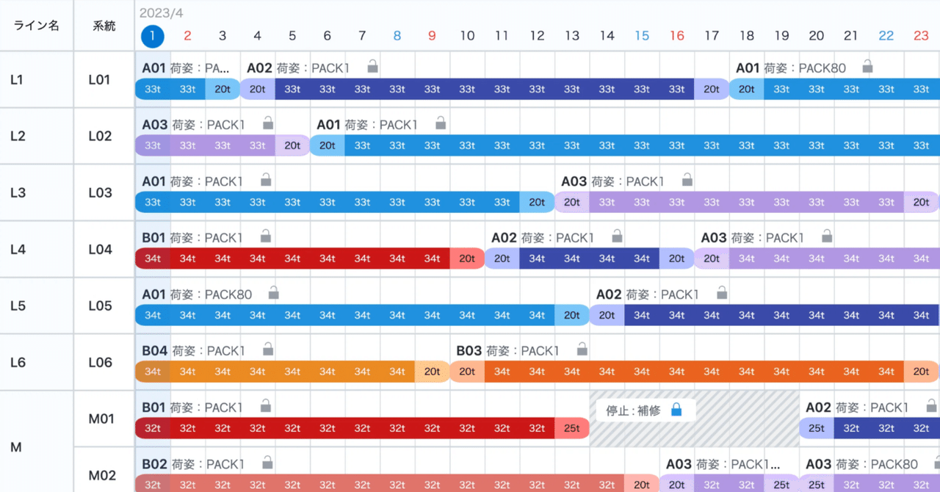This screenshot has height=492, width=940.
Task: Click the ライン名 column header
Action: pos(37,26)
